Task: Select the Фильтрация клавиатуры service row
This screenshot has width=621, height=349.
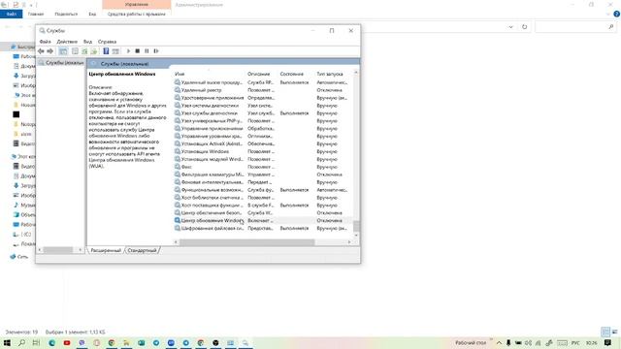Action: point(263,174)
